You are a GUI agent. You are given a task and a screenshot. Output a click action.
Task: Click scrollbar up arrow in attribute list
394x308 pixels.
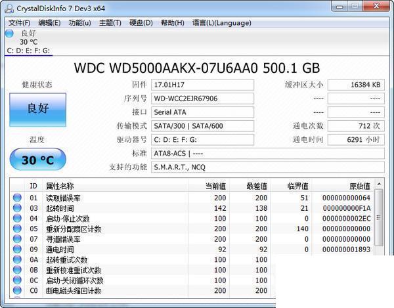pyautogui.click(x=379, y=184)
